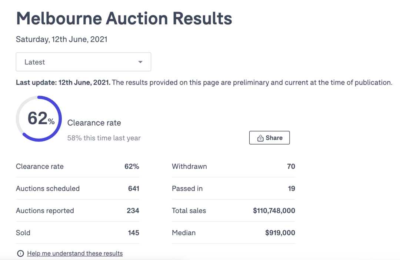Click the Melbourne Auction Results heading

(124, 19)
